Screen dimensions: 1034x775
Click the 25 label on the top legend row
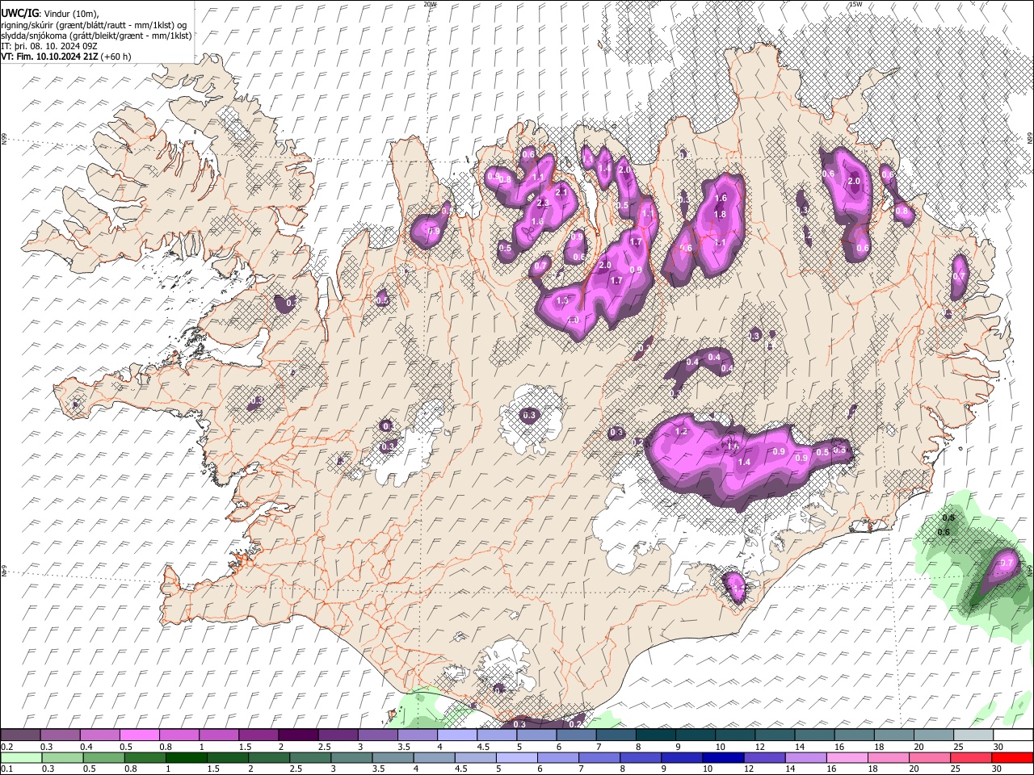[x=958, y=747]
